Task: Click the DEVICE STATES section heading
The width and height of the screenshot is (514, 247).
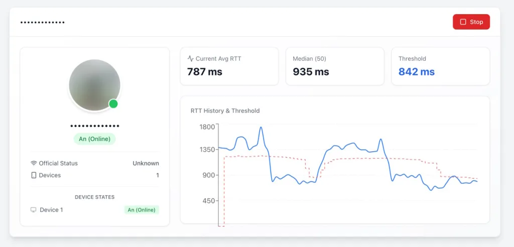Action: point(94,197)
